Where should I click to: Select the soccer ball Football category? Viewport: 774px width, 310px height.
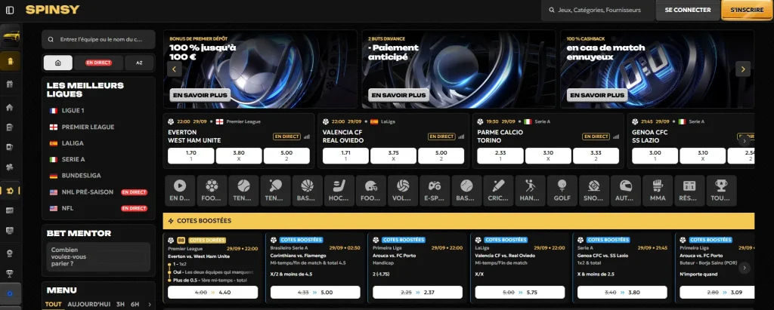point(212,190)
